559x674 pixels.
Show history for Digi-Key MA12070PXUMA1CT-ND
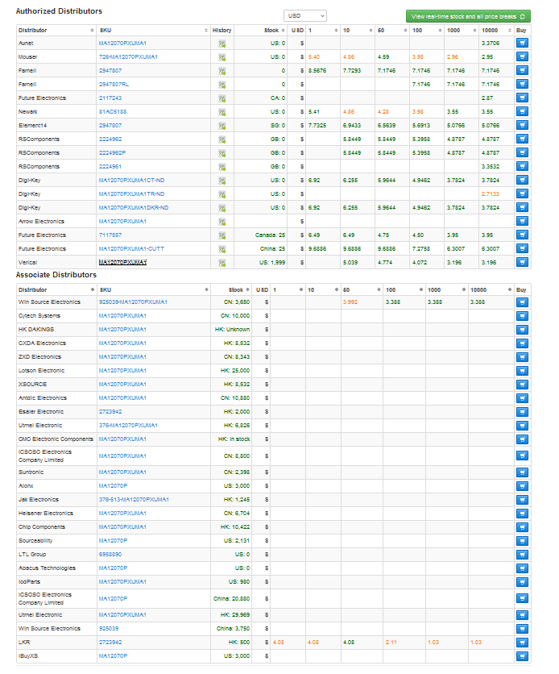pyautogui.click(x=222, y=181)
